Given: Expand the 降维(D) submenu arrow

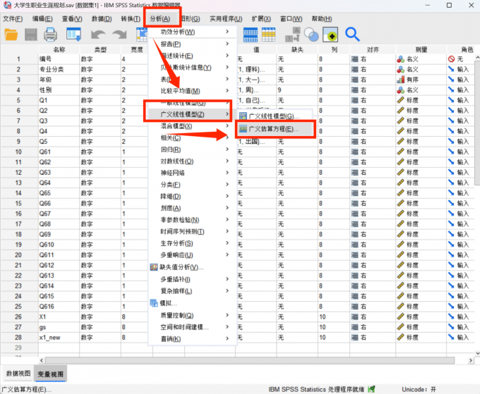Looking at the screenshot, I should coord(227,196).
